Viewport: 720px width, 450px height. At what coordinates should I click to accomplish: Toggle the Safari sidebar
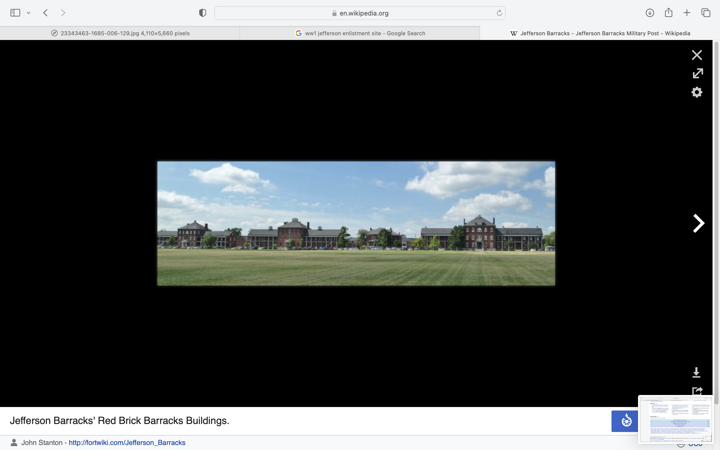[x=15, y=13]
